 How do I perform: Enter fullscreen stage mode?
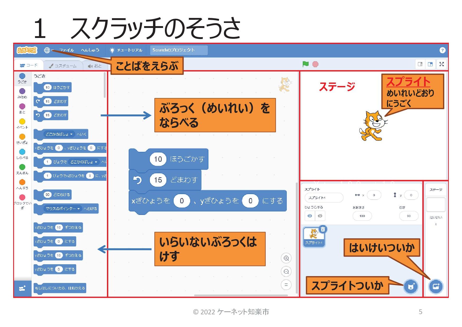(442, 64)
